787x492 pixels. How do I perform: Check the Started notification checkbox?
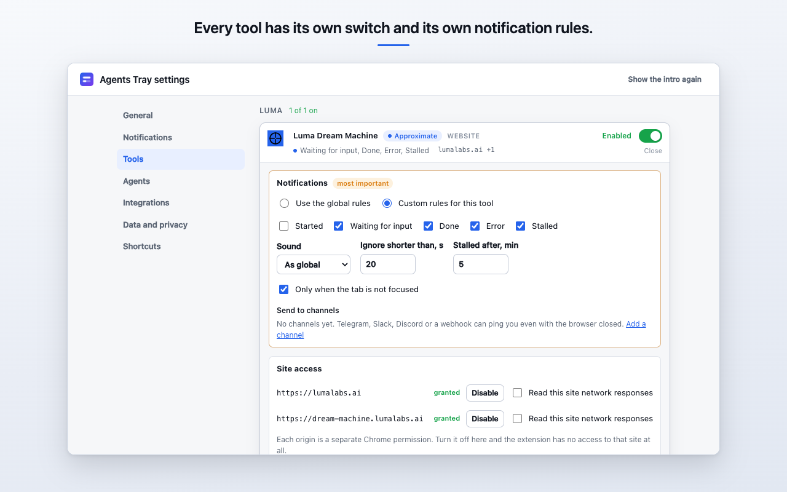(284, 226)
